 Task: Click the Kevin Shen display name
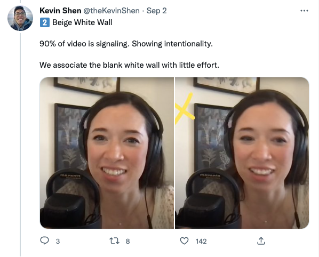60,11
